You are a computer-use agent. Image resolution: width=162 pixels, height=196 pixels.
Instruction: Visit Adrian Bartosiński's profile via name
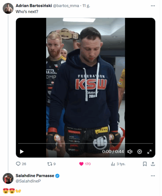click(x=34, y=6)
